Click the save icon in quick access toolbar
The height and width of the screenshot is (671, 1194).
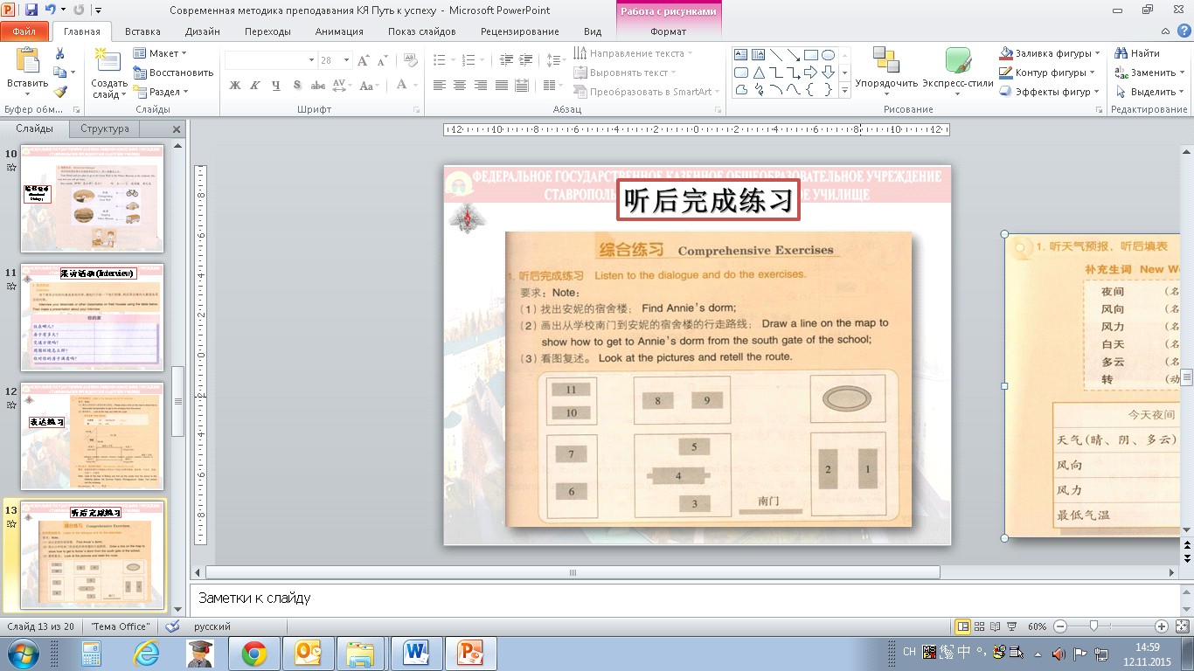coord(31,10)
